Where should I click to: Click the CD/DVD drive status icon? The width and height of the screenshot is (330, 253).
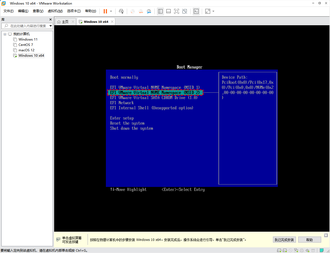(x=290, y=250)
